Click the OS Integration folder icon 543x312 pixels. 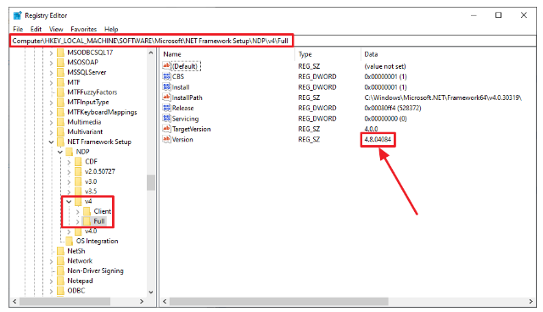(x=70, y=241)
